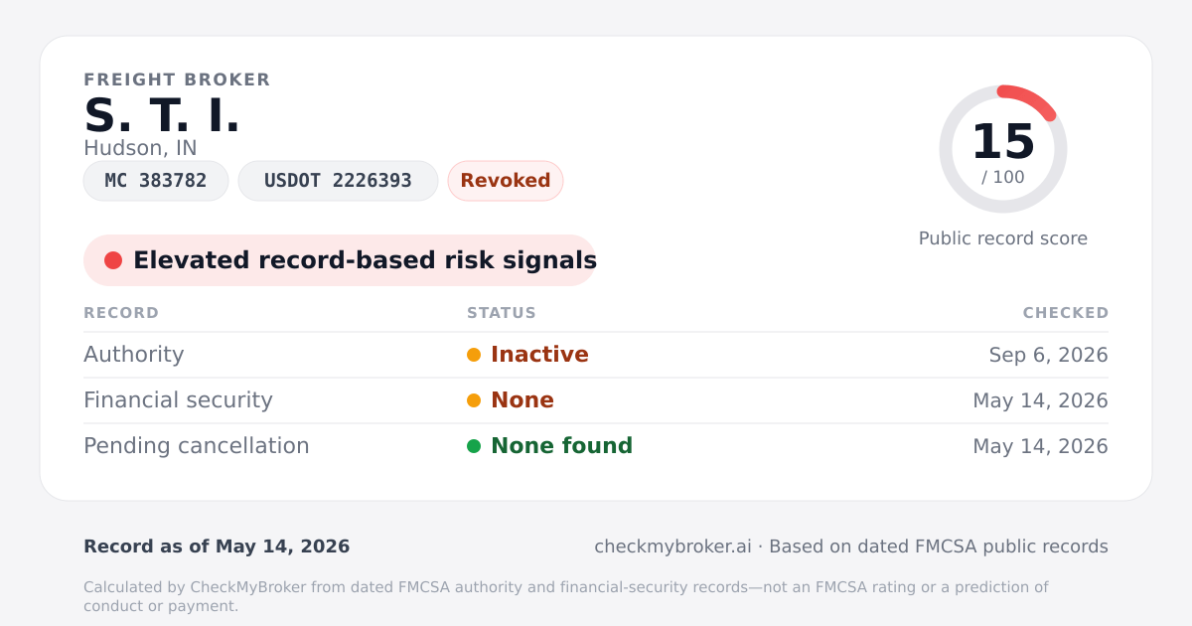Select the Authority record row
Screen dimensions: 1192x626
pos(596,355)
